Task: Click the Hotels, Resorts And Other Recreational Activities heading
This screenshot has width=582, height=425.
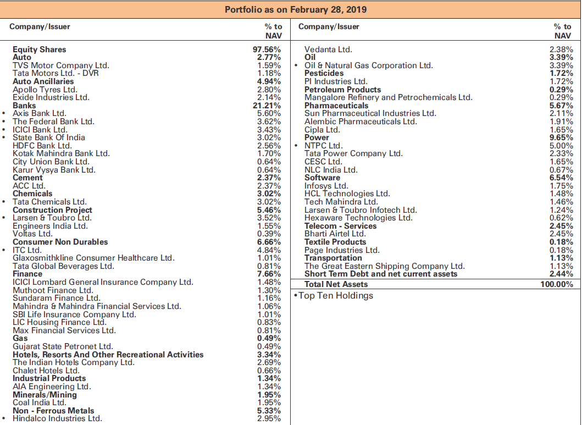Action: click(108, 355)
